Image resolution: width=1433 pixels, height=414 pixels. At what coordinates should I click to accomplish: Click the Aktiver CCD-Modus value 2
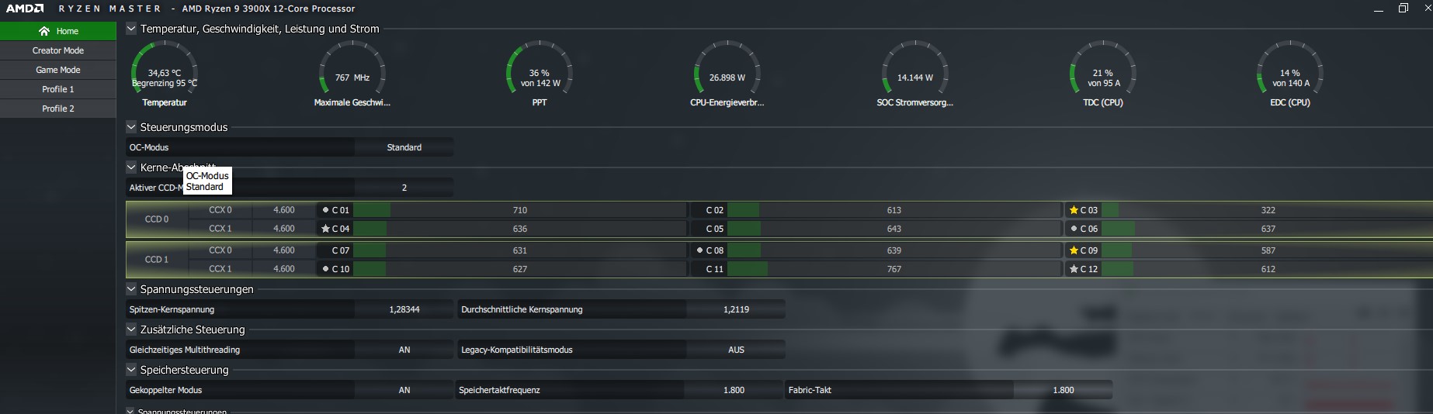tap(404, 188)
